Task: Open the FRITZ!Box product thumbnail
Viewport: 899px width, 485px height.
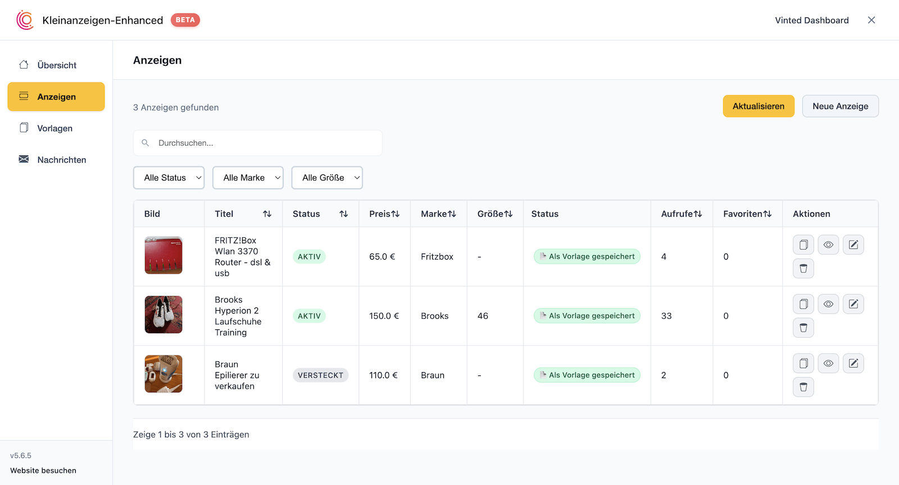Action: [164, 255]
